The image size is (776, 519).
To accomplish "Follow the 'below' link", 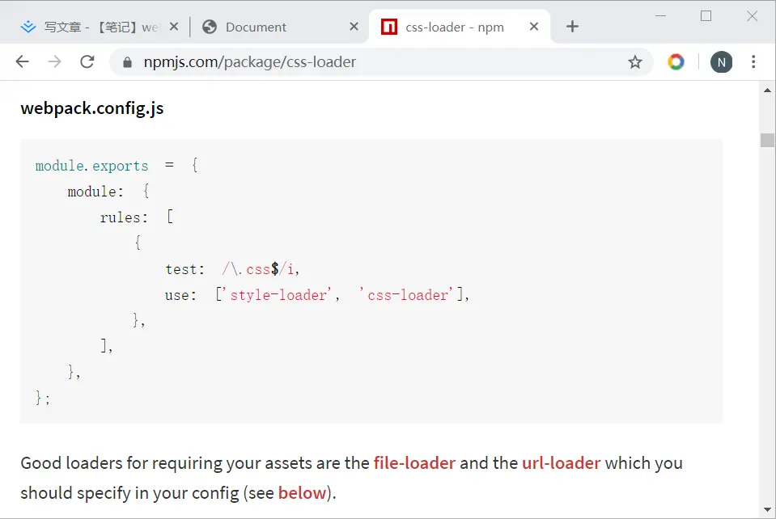I will point(303,493).
